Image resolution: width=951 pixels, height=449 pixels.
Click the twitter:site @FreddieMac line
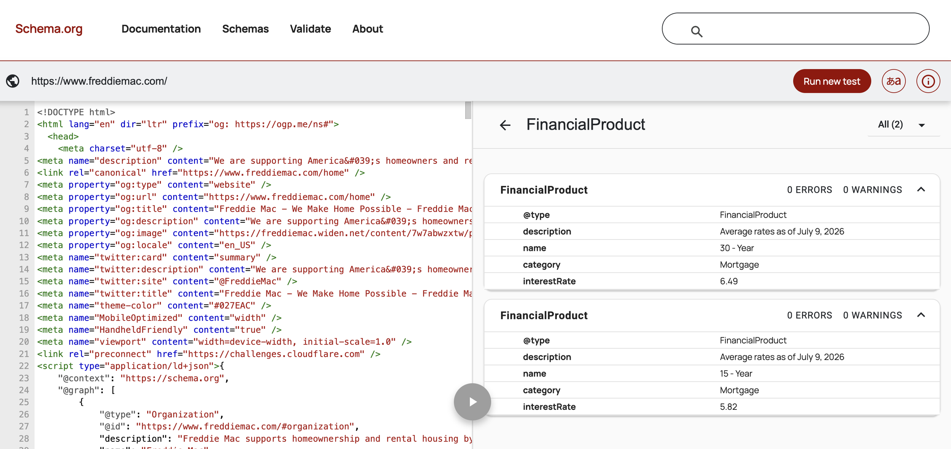(167, 281)
